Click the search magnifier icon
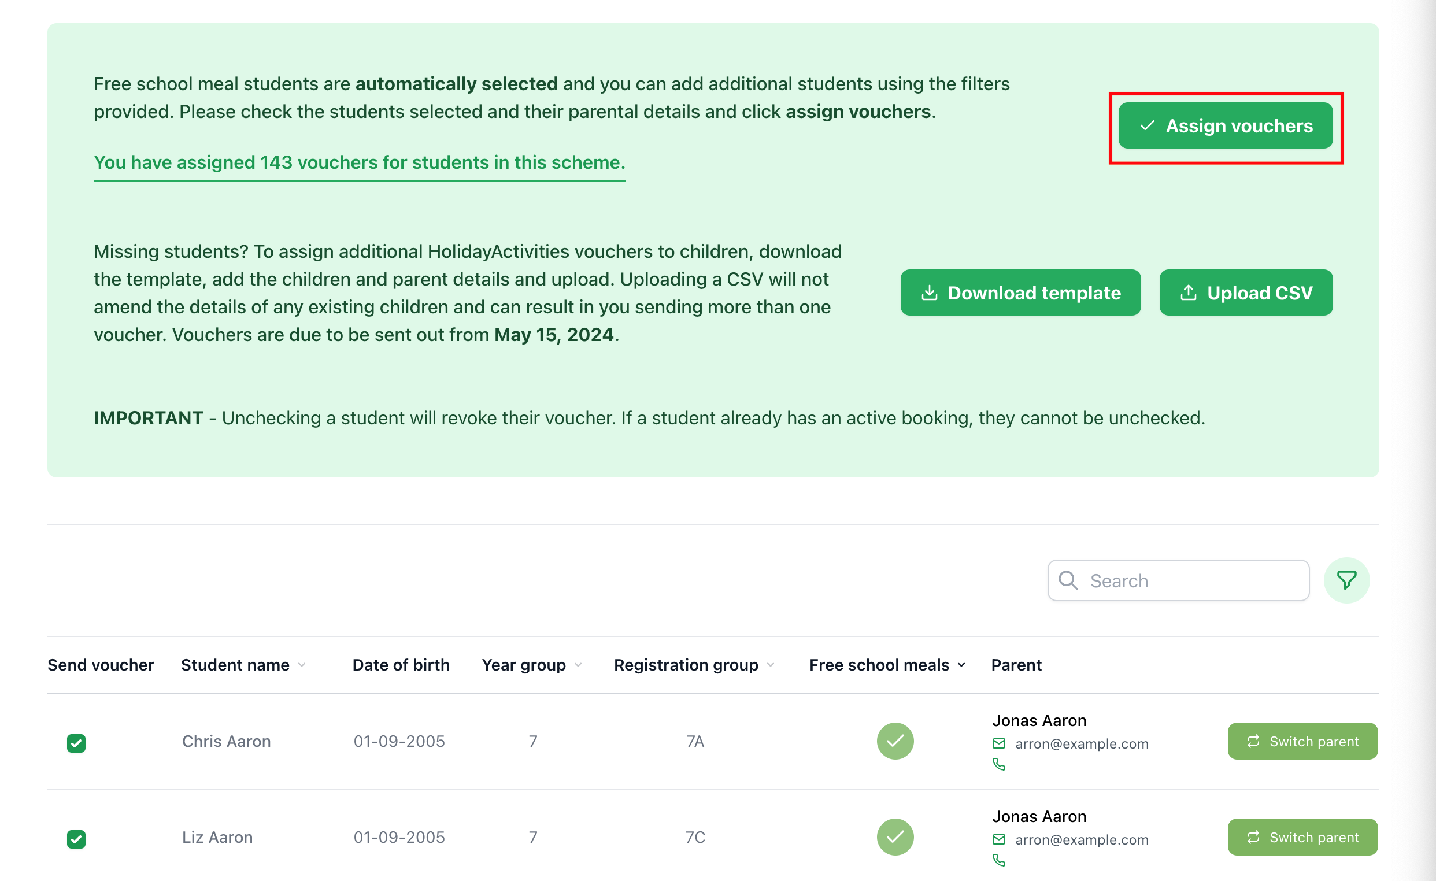The image size is (1436, 881). pos(1068,580)
